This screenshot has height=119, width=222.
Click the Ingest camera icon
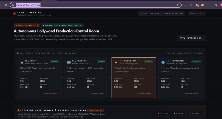[22, 63]
